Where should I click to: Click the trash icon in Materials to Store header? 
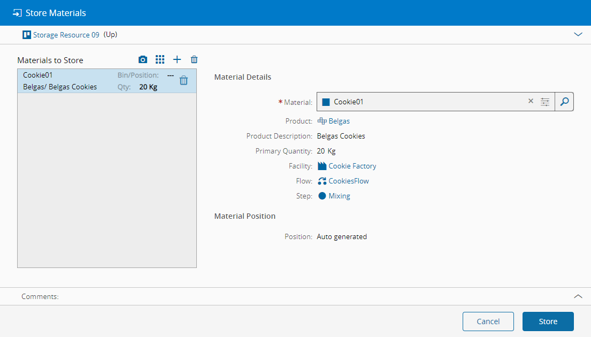click(x=194, y=59)
